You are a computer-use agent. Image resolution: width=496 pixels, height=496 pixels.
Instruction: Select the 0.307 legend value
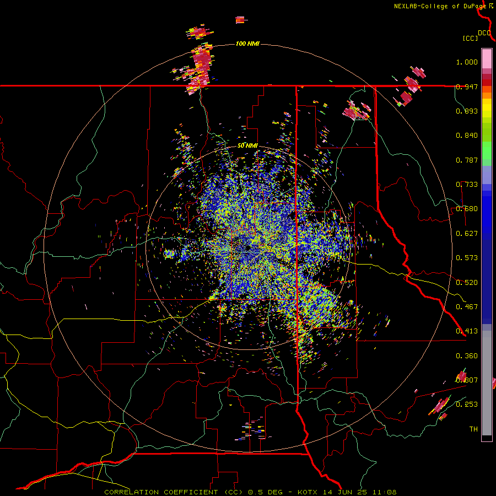tap(467, 380)
